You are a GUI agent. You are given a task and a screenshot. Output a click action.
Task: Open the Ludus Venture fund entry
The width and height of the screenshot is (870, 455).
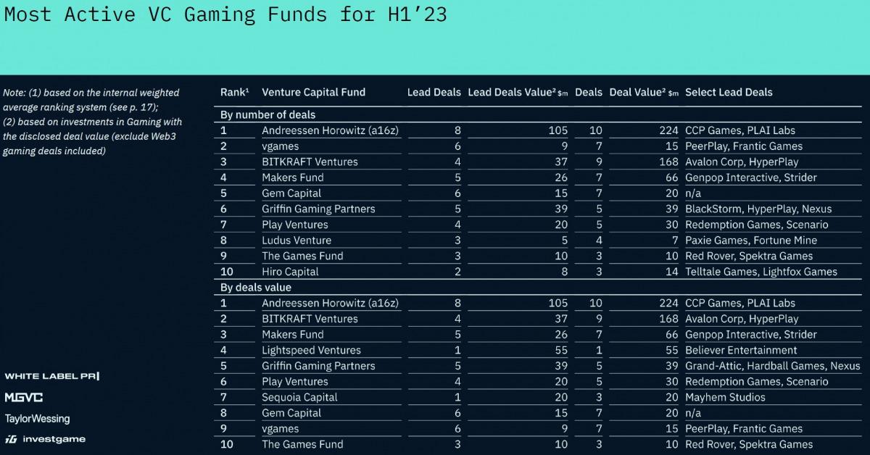(297, 241)
